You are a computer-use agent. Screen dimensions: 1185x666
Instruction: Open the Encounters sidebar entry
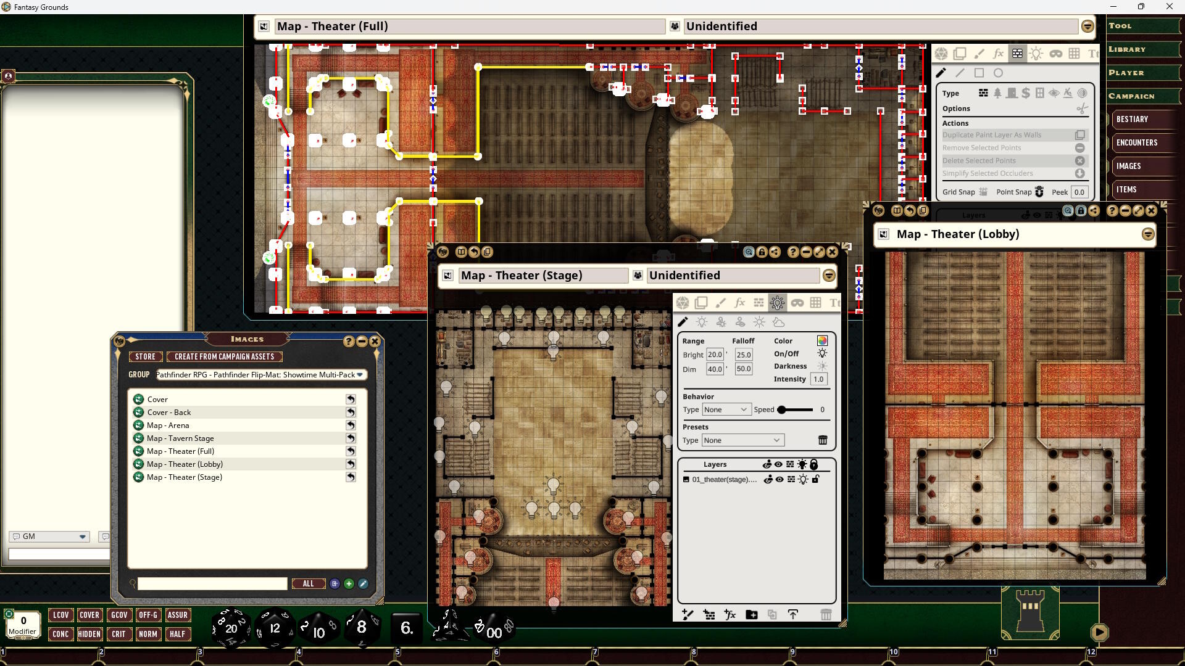pyautogui.click(x=1146, y=142)
